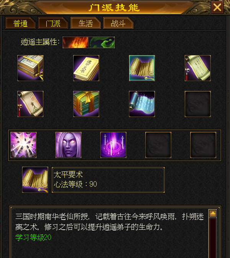Click the green poison attribute swatch
230x258 pixels.
click(102, 42)
